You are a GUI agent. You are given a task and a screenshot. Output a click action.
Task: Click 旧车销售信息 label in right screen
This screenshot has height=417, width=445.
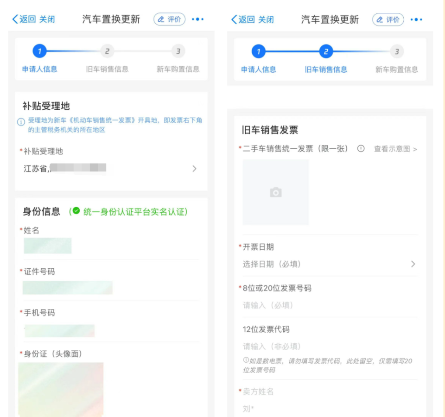[x=326, y=69]
